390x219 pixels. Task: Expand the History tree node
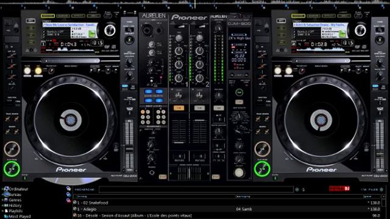click(2, 206)
